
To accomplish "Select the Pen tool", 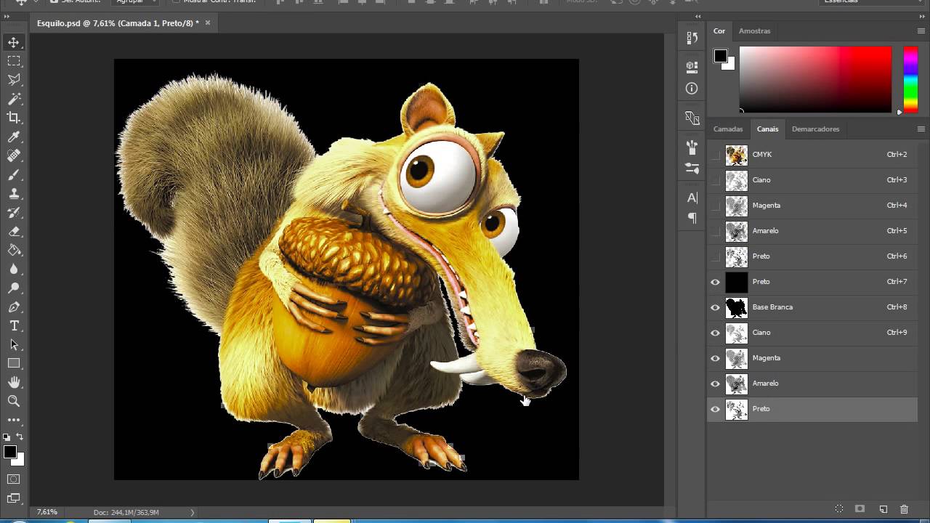I will click(14, 307).
